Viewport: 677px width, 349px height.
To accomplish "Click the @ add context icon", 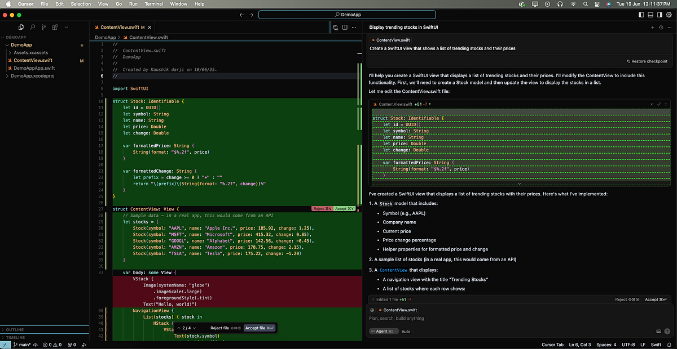I will coord(372,310).
